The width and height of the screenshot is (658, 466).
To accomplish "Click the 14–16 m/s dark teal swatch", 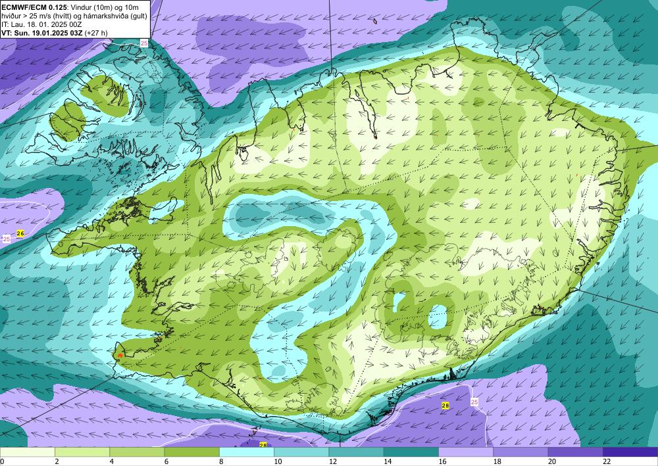I will [x=411, y=452].
